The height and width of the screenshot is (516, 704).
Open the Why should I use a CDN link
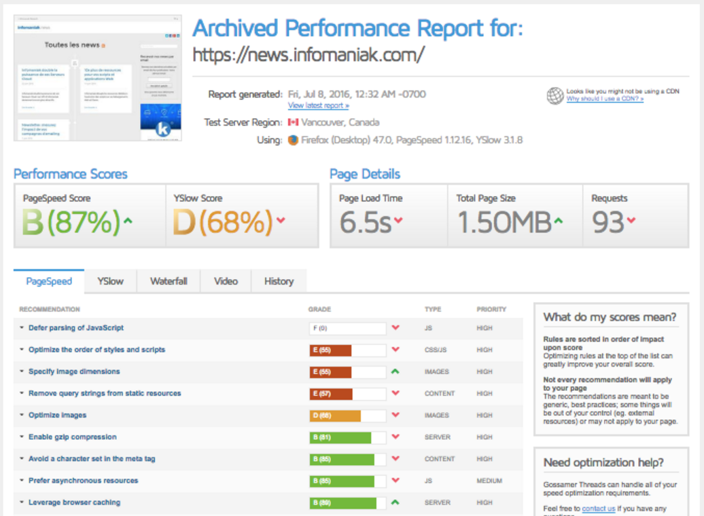click(605, 98)
